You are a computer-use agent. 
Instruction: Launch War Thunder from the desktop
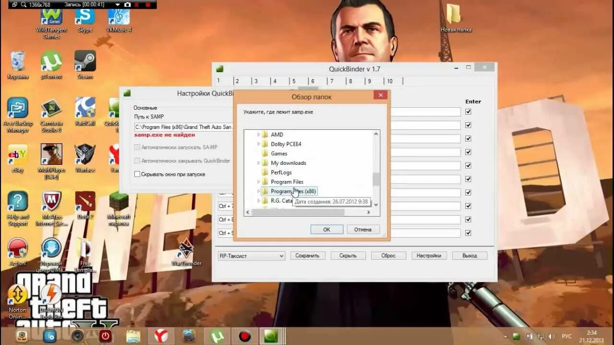click(187, 253)
